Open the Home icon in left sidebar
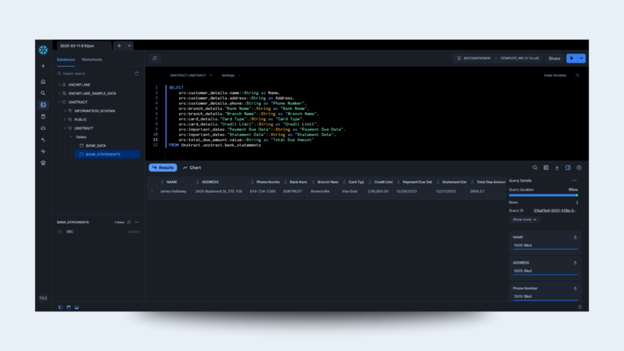 pyautogui.click(x=43, y=81)
